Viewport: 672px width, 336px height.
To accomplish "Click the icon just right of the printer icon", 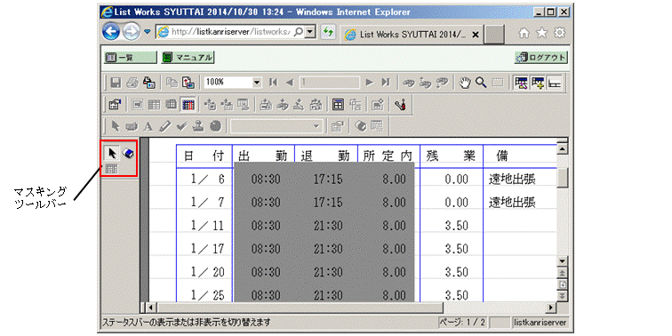I will 148,83.
